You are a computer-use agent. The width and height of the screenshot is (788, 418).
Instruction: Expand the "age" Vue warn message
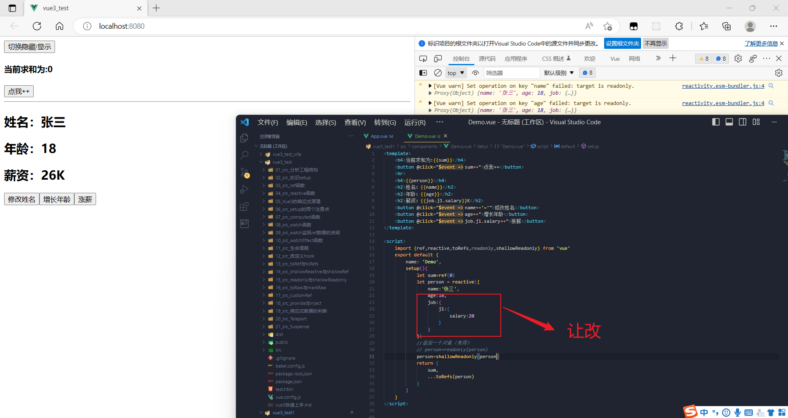coord(430,103)
